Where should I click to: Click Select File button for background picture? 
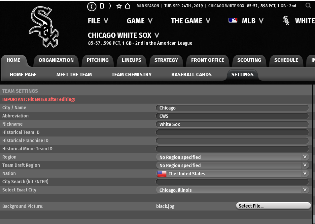(273, 206)
